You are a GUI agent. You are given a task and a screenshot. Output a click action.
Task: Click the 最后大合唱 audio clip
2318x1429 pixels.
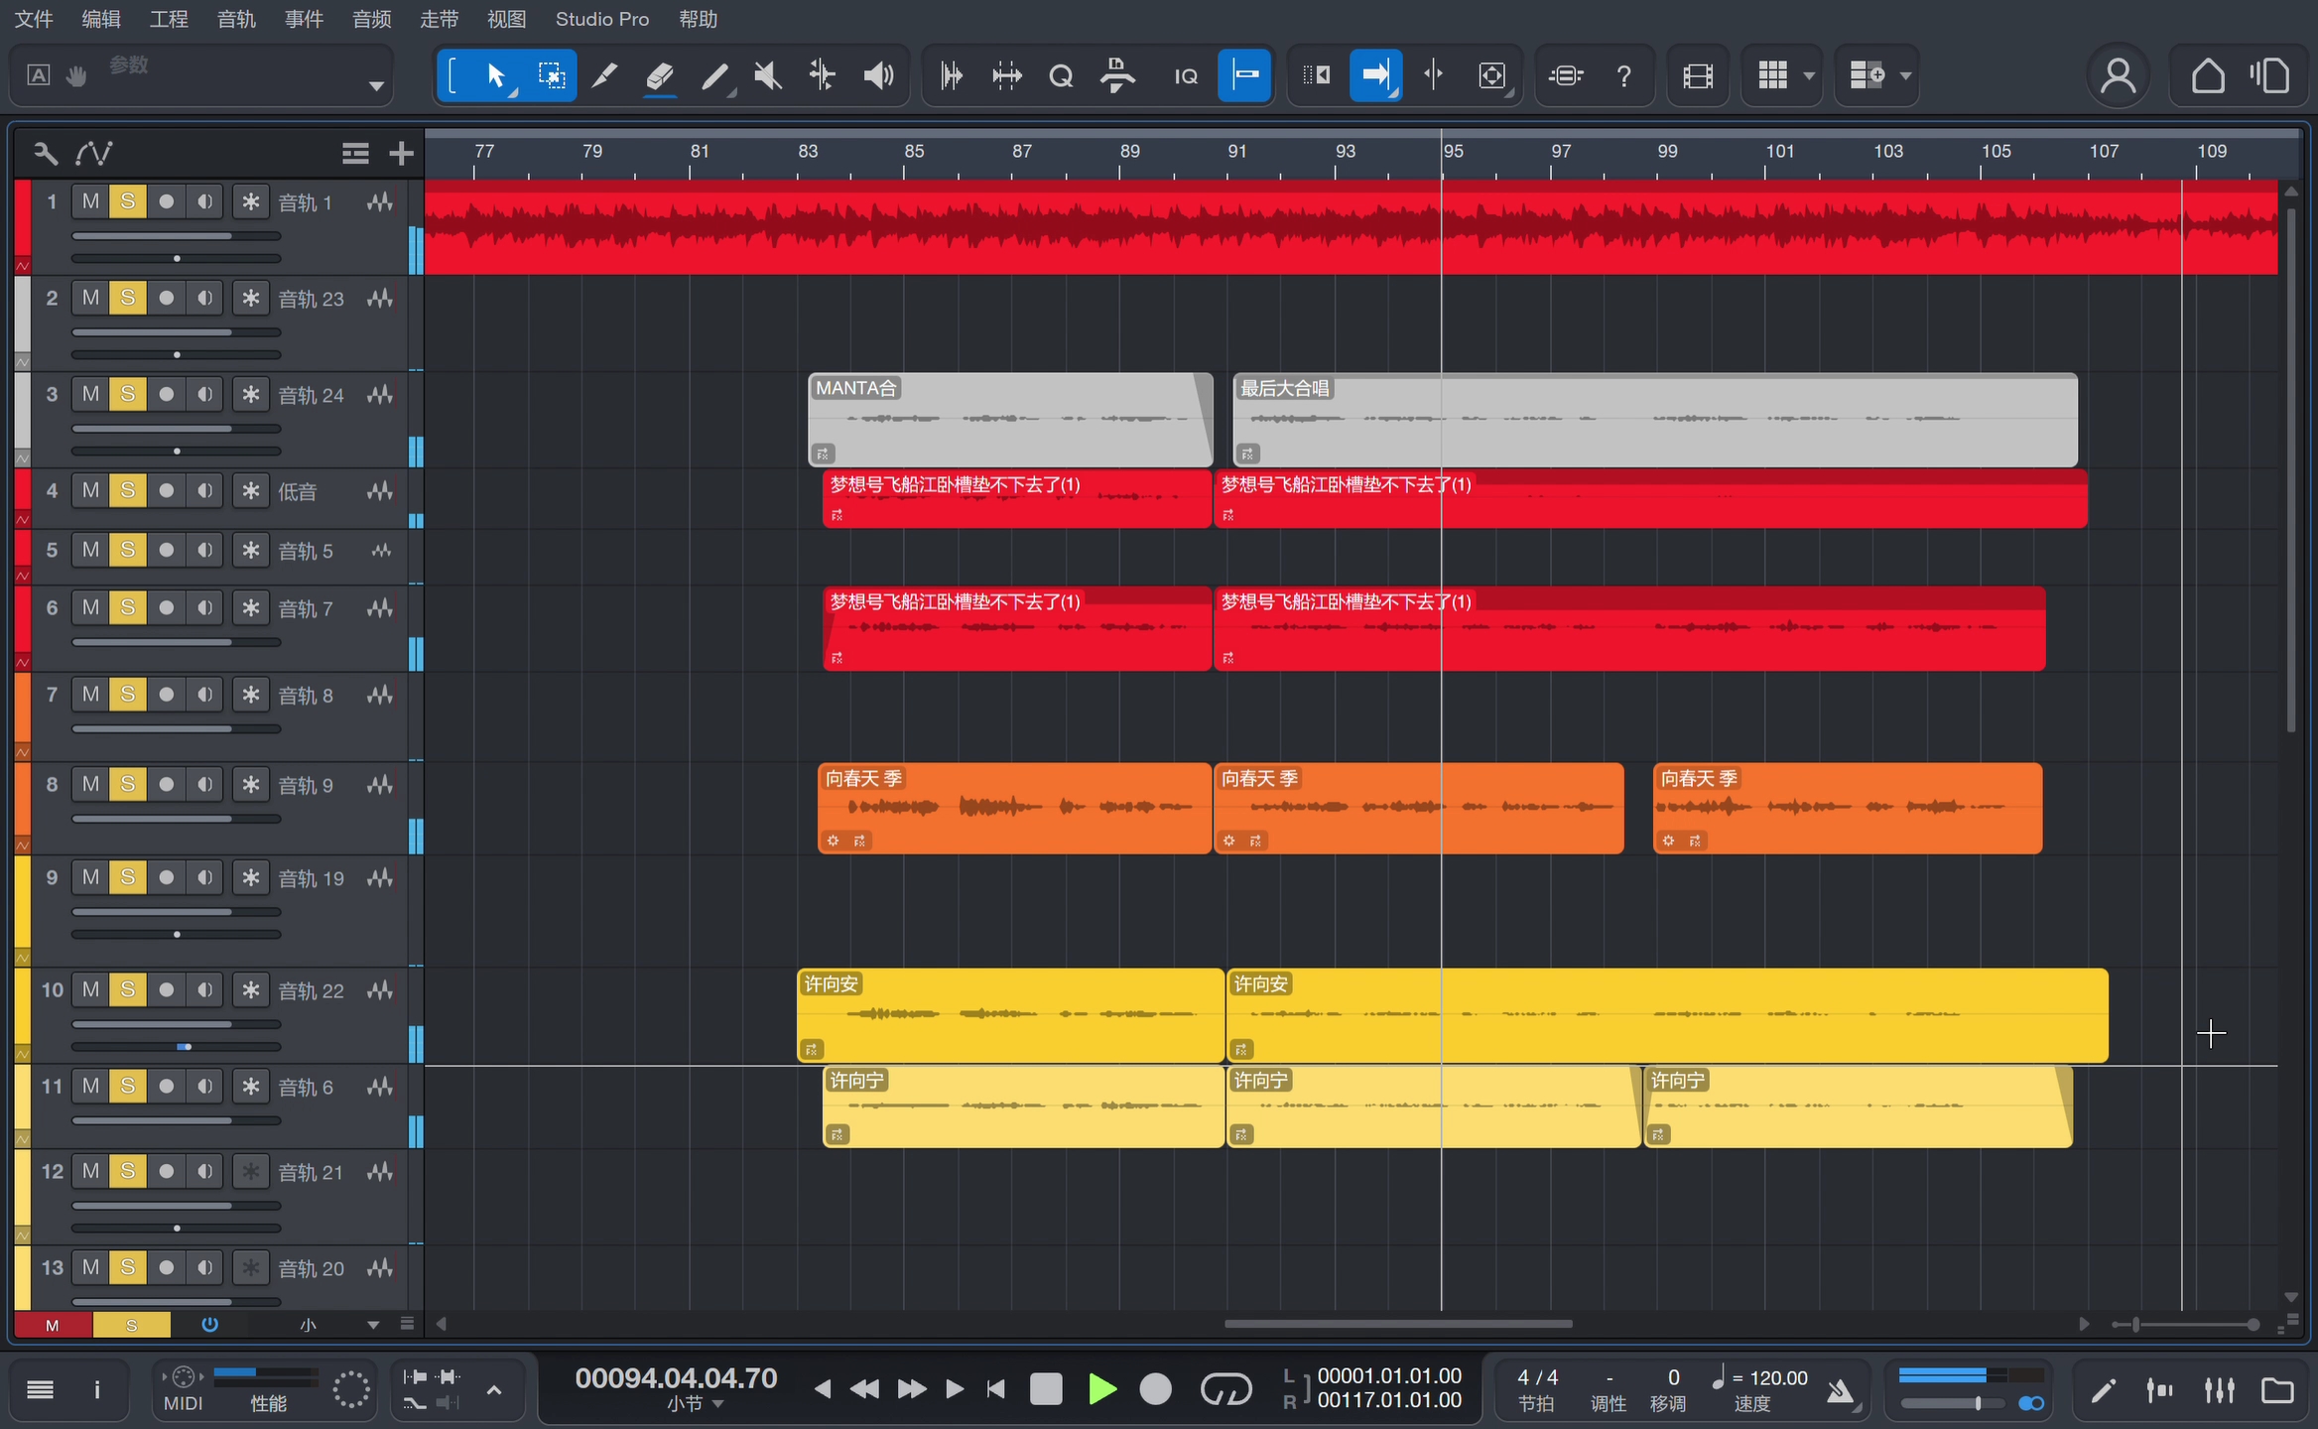[x=1655, y=420]
